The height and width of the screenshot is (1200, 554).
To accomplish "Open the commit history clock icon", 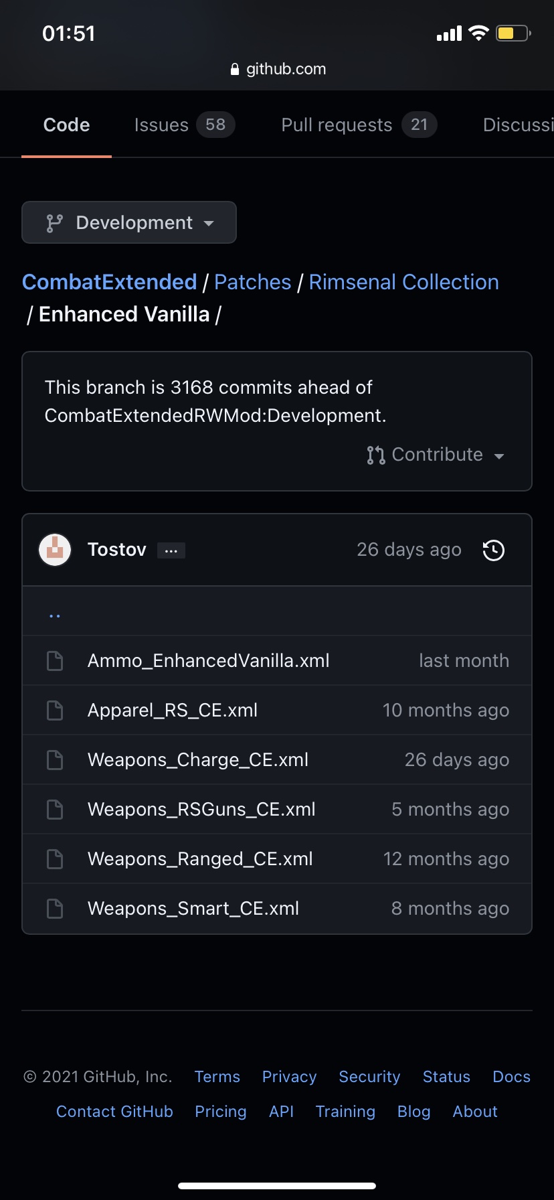I will pos(494,550).
